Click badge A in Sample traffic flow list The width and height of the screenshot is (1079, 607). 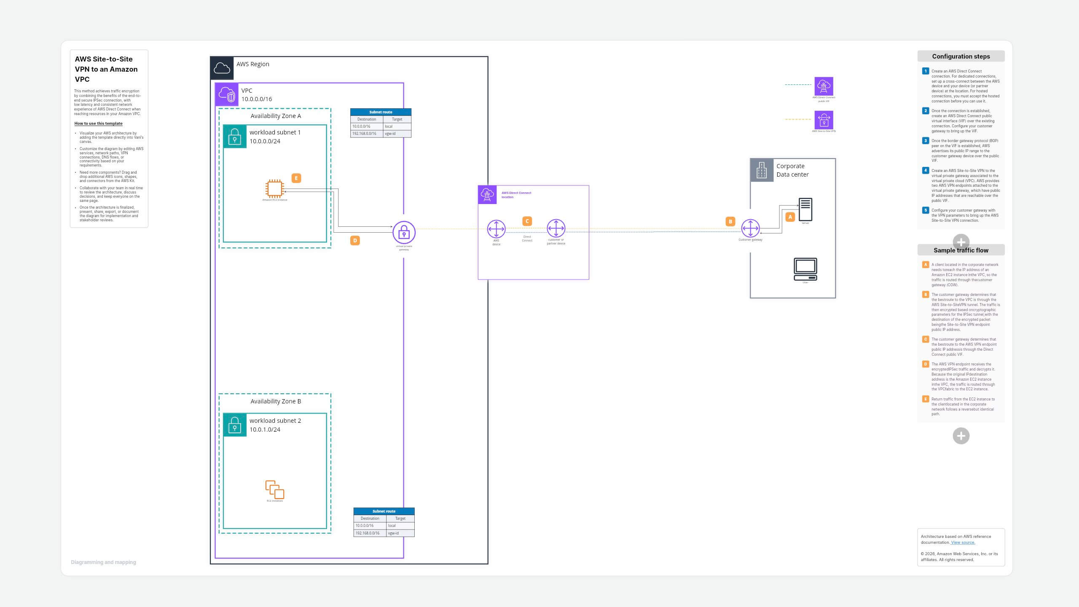click(926, 265)
